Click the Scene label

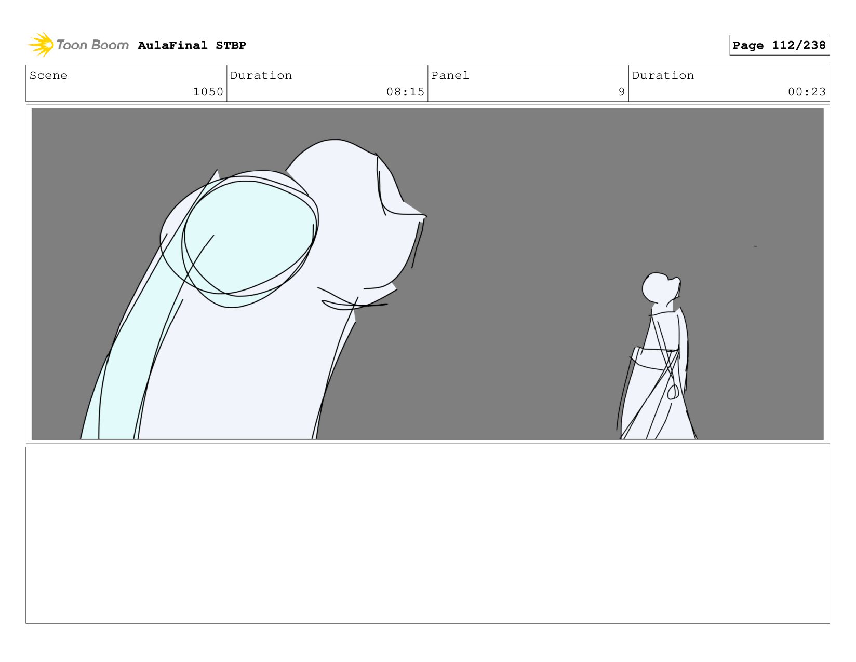(x=48, y=75)
